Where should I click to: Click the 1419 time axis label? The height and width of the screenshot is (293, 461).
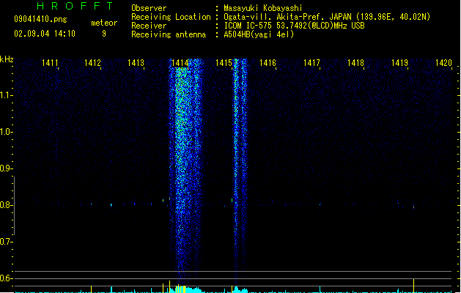[399, 63]
